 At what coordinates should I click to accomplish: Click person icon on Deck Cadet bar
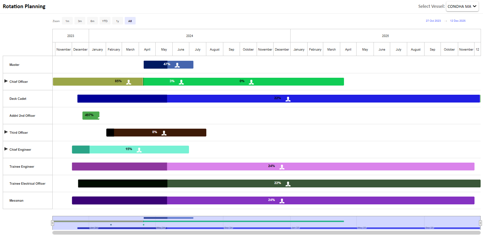(x=288, y=99)
